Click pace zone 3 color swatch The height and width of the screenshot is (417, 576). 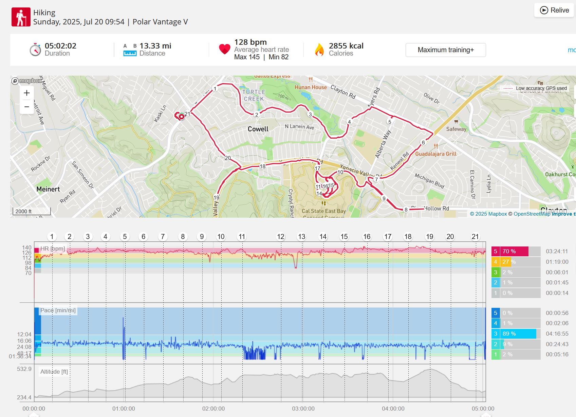click(x=496, y=334)
